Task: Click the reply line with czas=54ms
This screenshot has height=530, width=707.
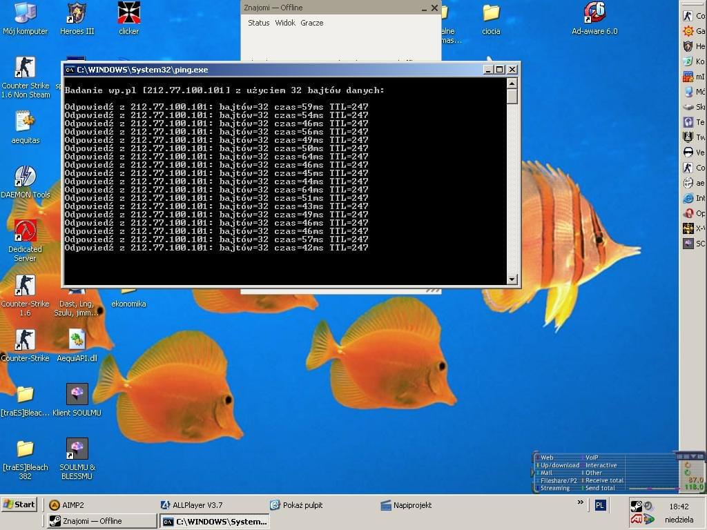Action: click(x=216, y=115)
